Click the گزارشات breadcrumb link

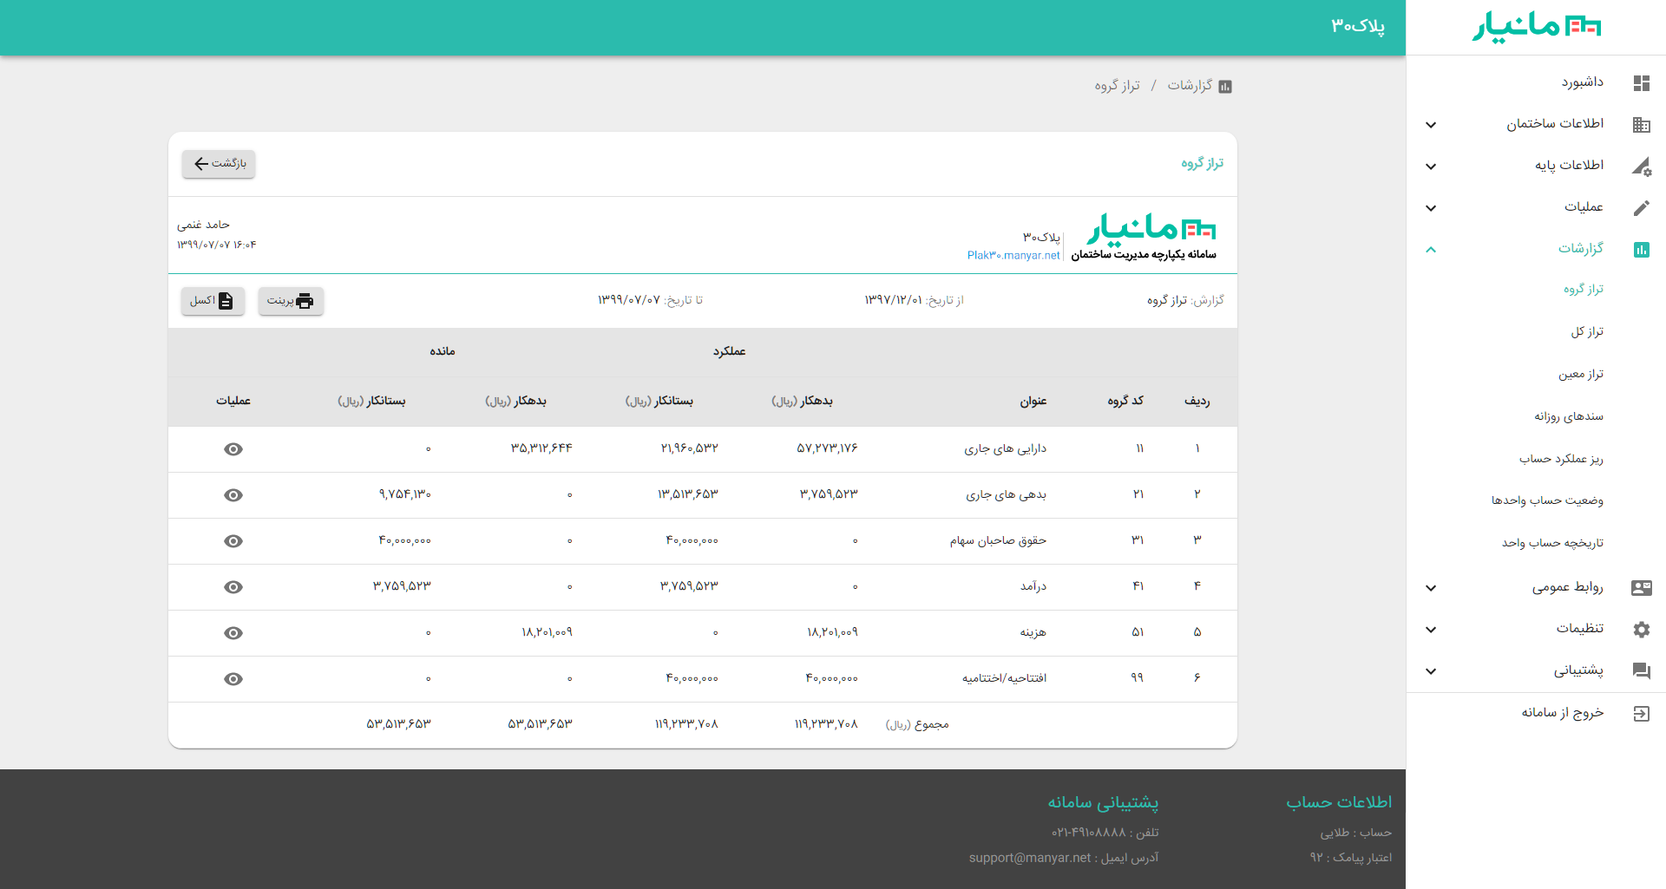(x=1190, y=85)
